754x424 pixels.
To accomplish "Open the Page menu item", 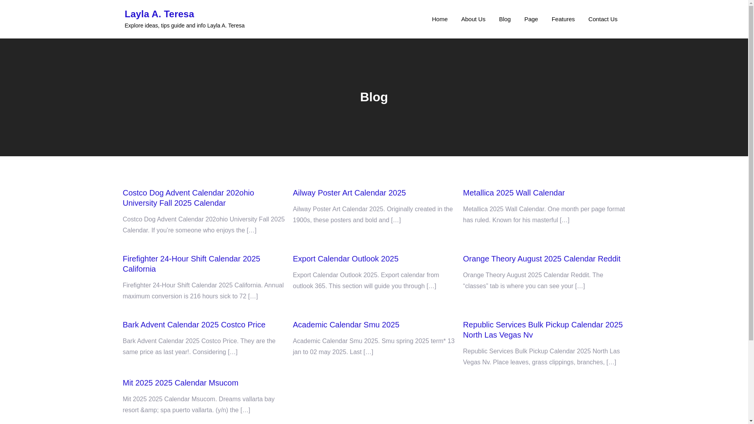I will 531,19.
